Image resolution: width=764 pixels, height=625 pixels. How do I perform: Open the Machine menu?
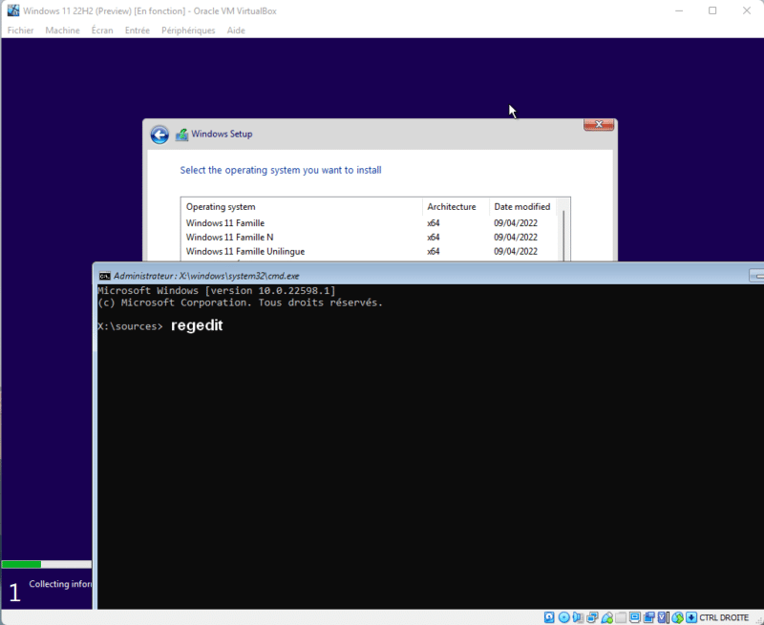62,31
